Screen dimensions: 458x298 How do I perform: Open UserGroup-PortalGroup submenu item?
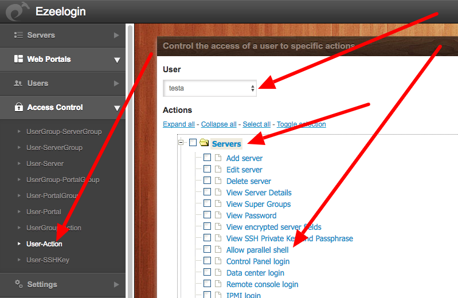coord(63,180)
